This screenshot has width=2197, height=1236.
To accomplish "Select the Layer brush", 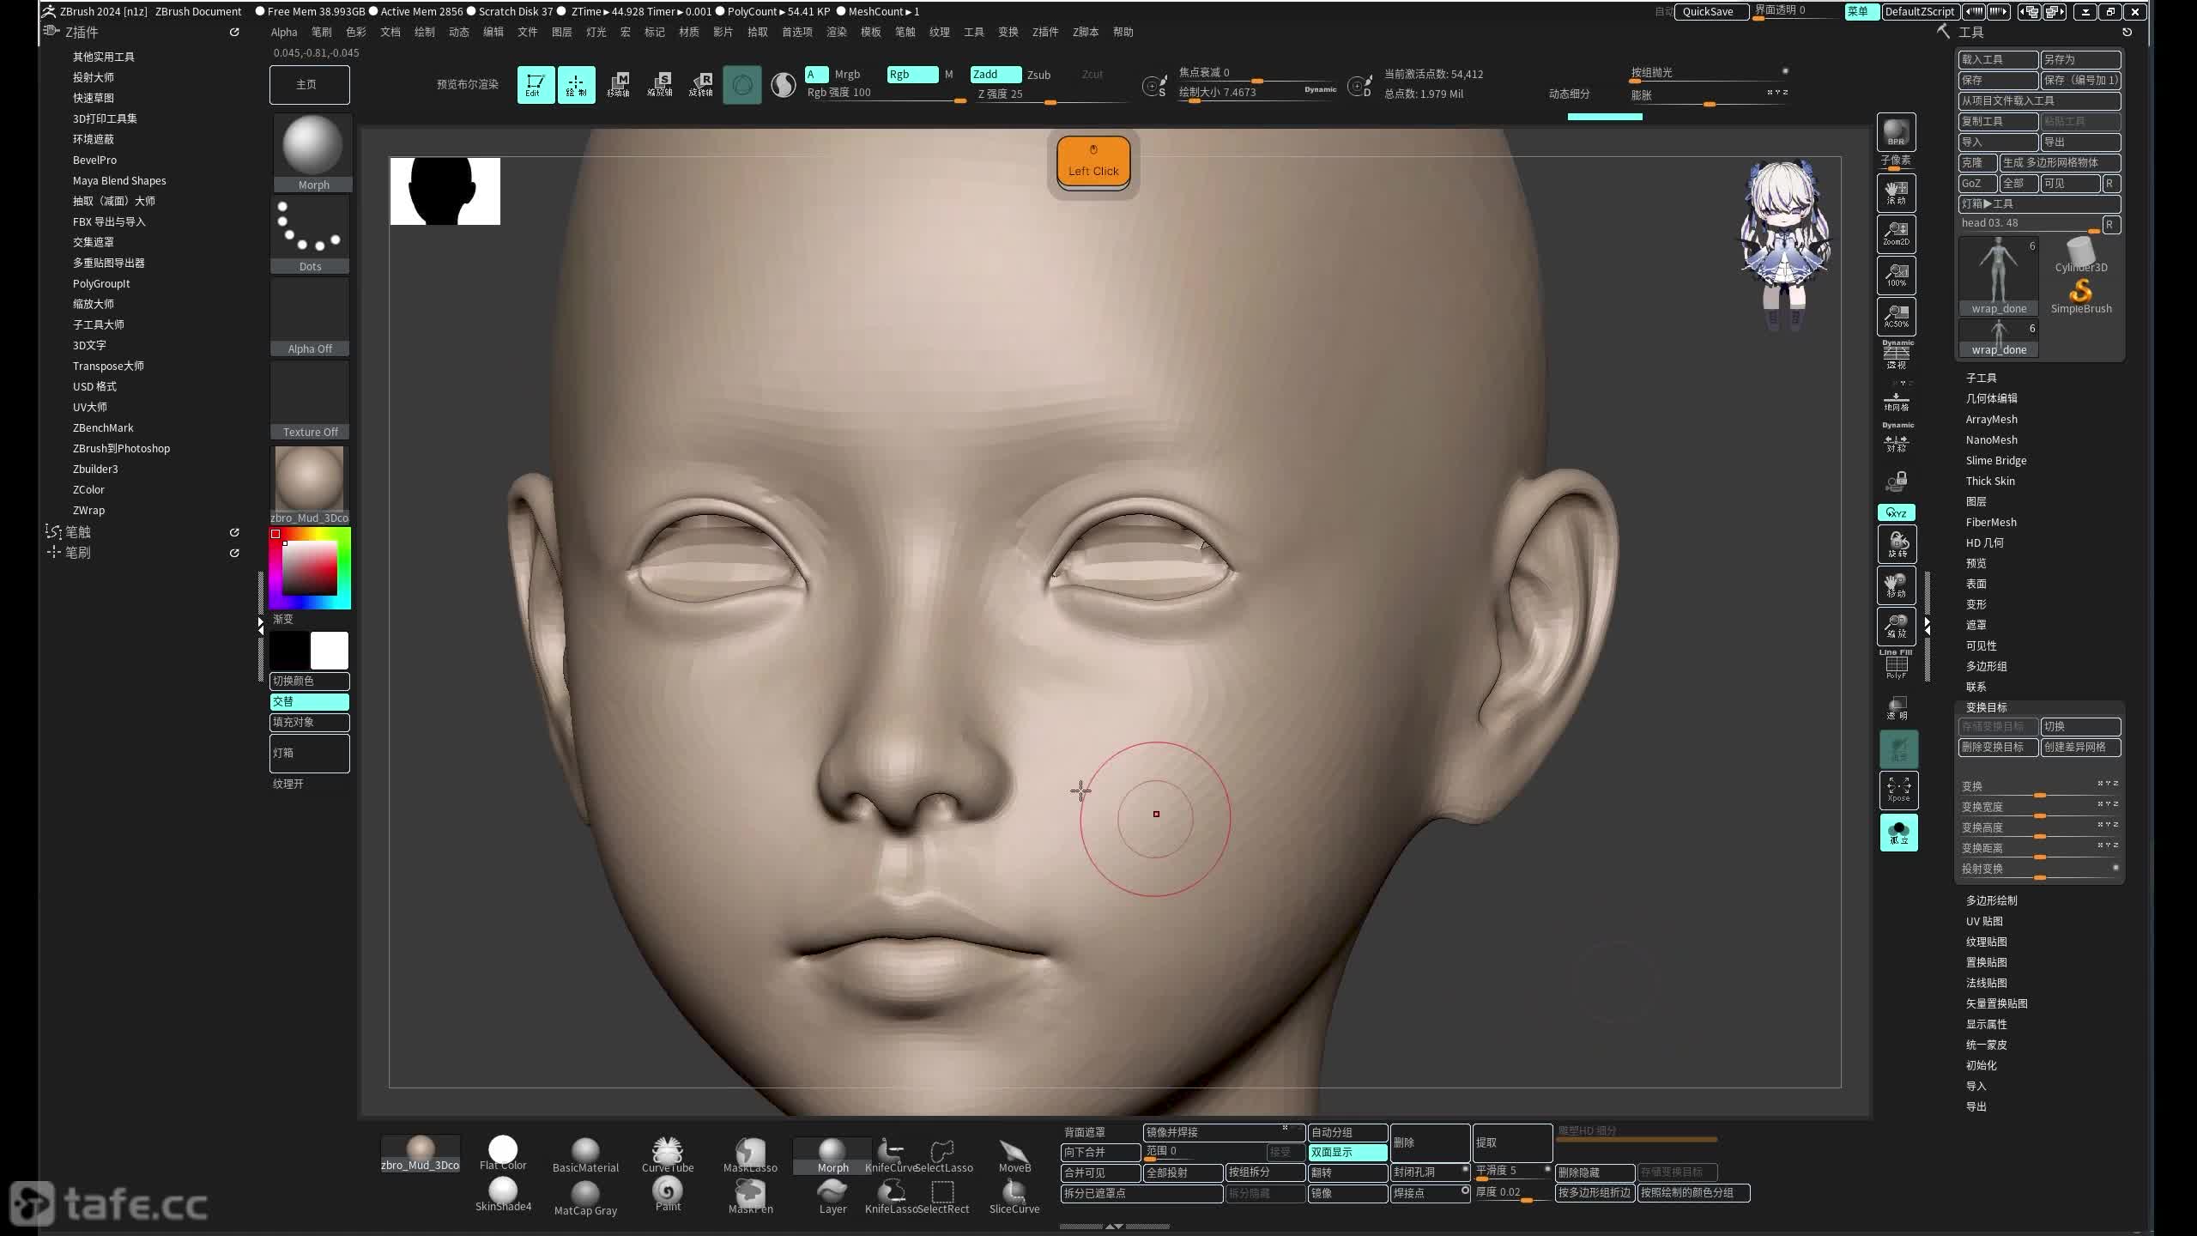I will click(x=832, y=1197).
